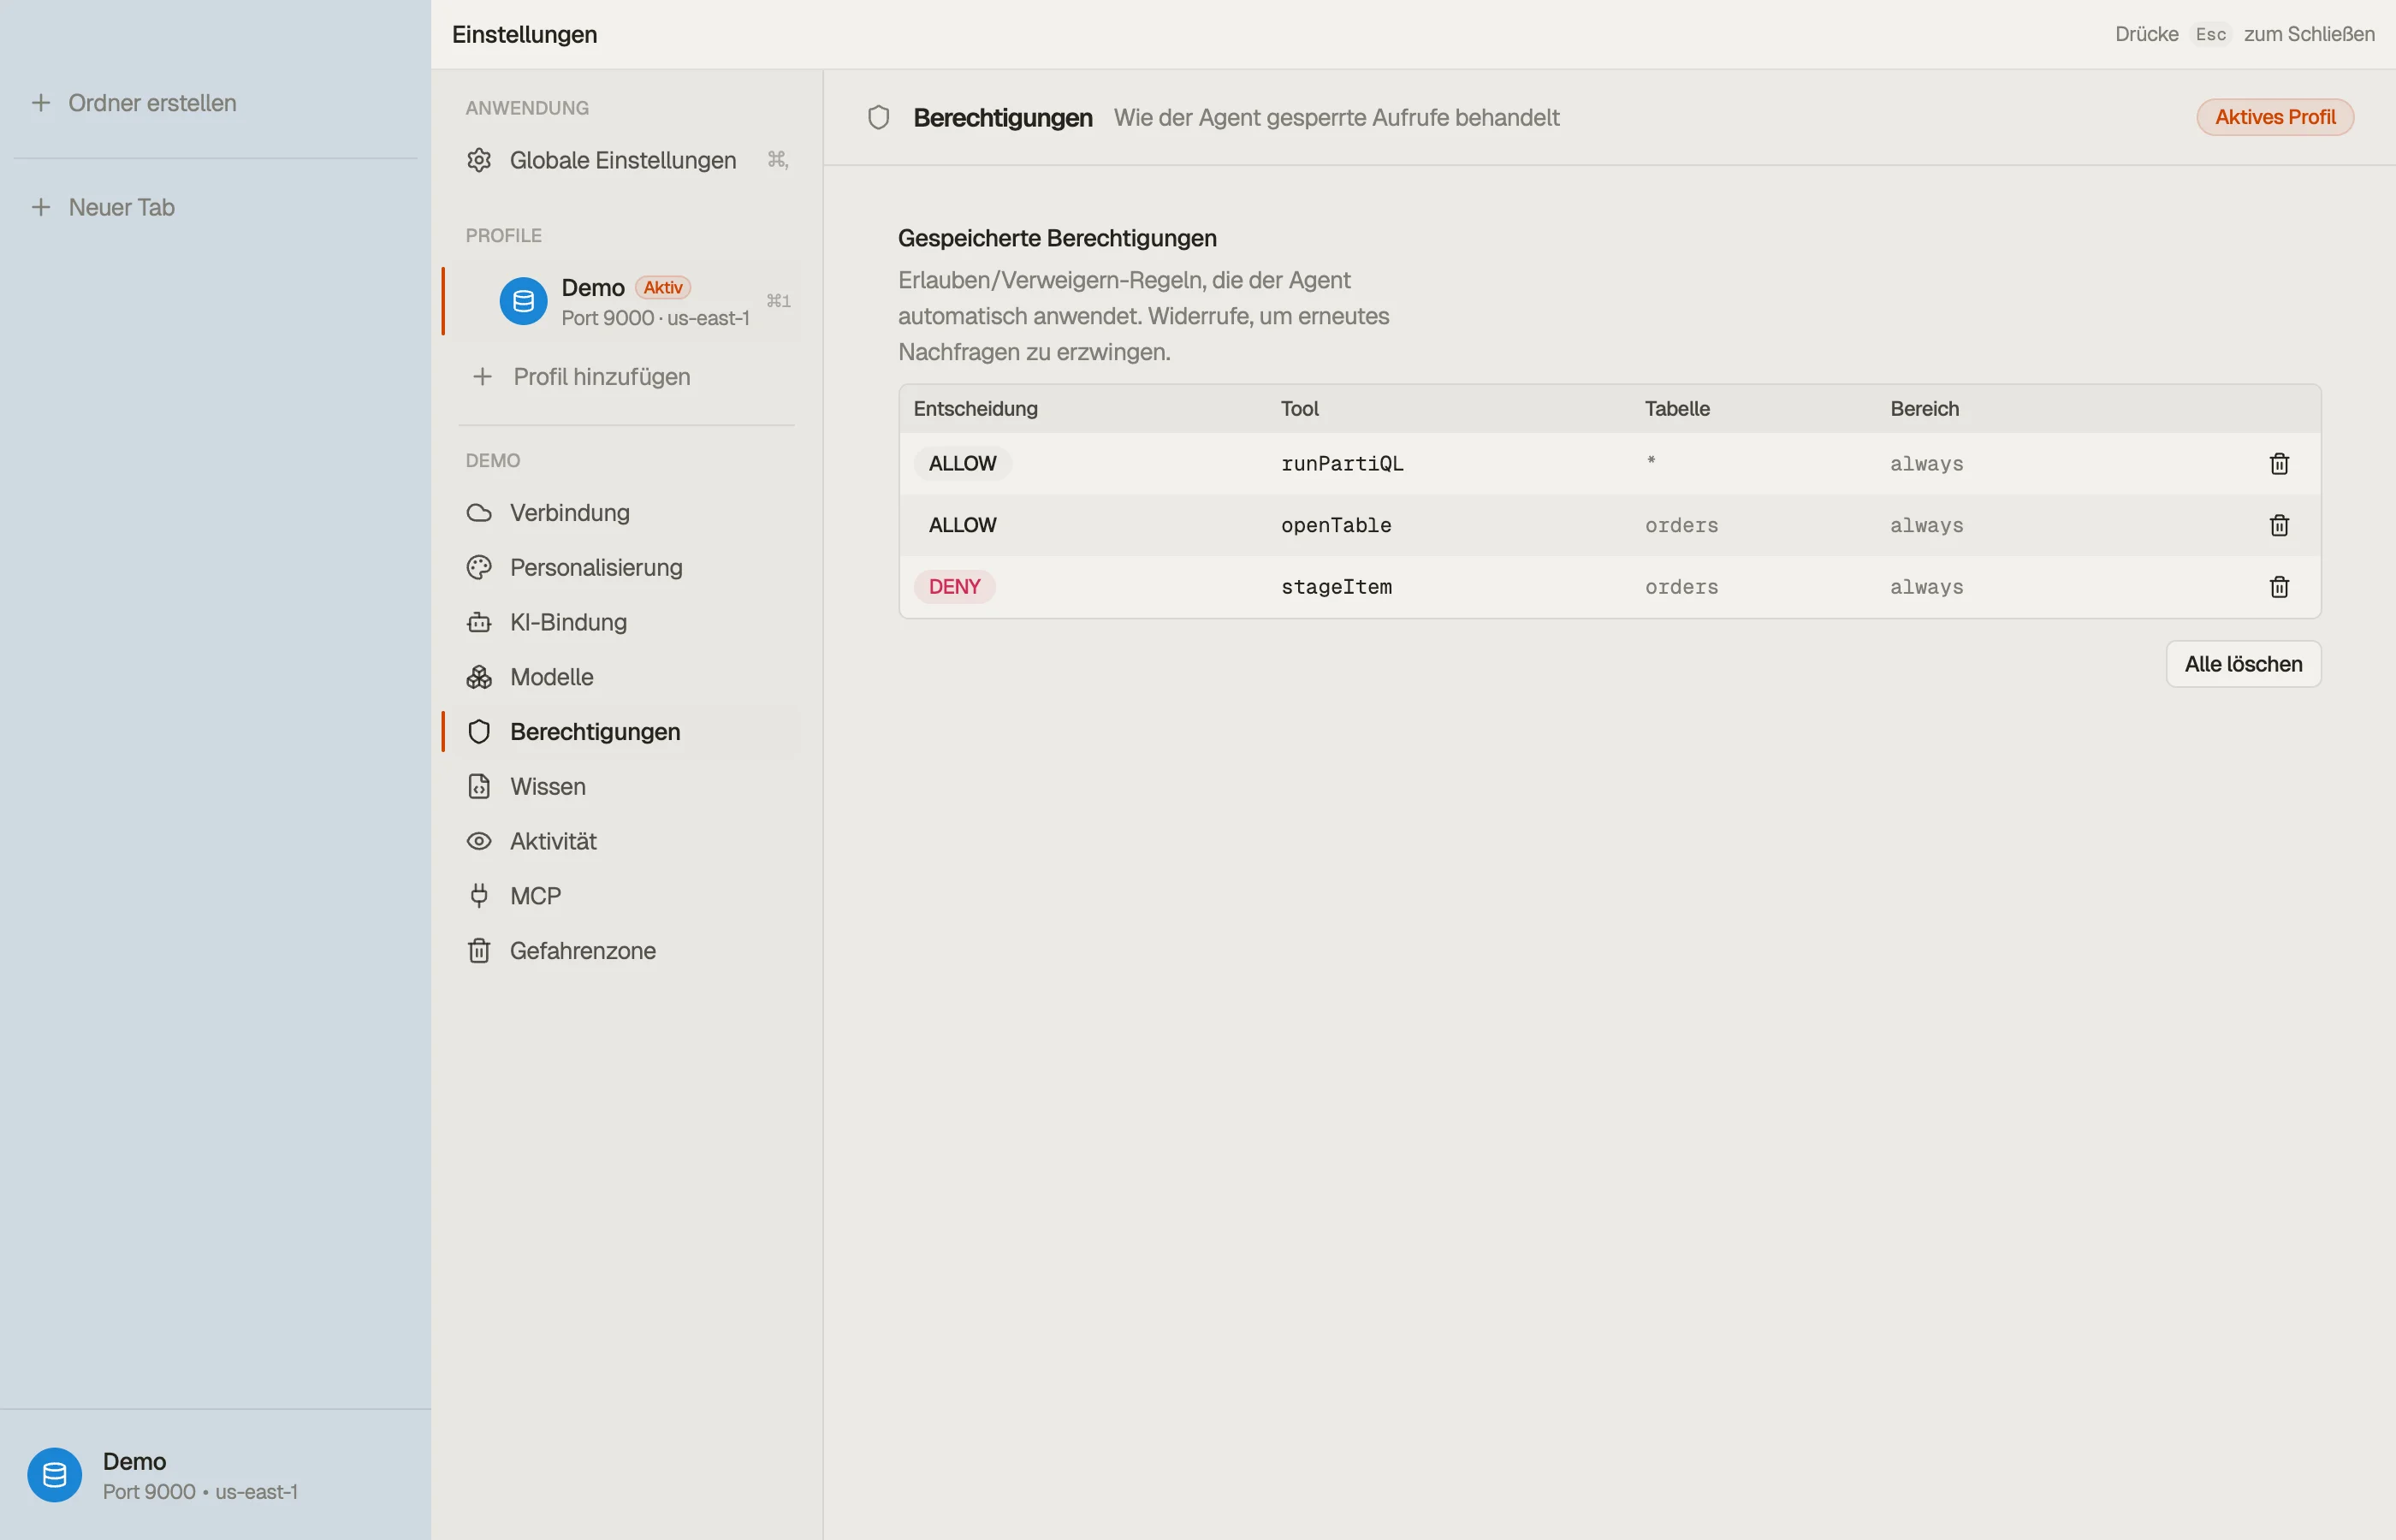The image size is (2396, 1540).
Task: Click the plus icon beside Neuer Tab
Action: click(41, 207)
